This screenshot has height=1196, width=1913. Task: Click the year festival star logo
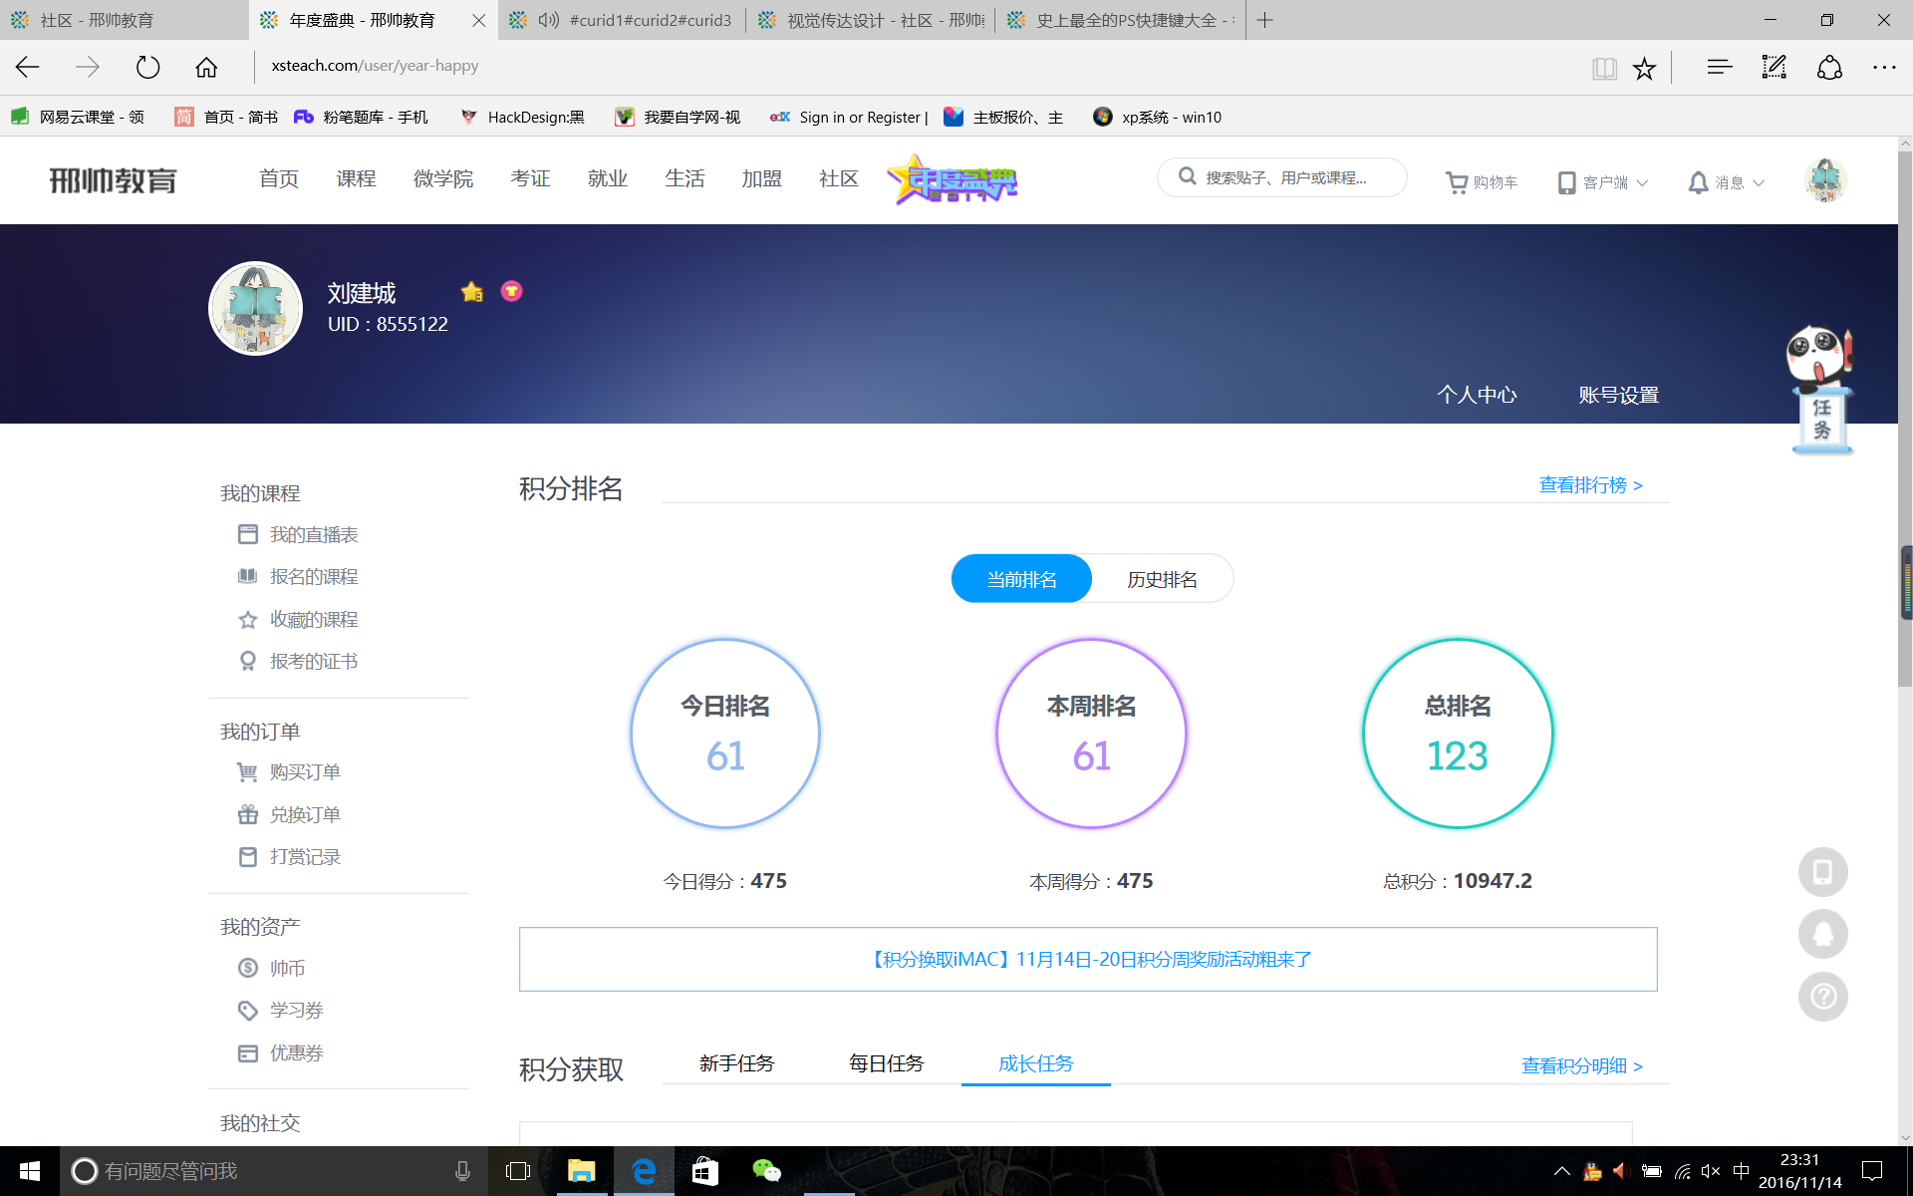point(953,180)
